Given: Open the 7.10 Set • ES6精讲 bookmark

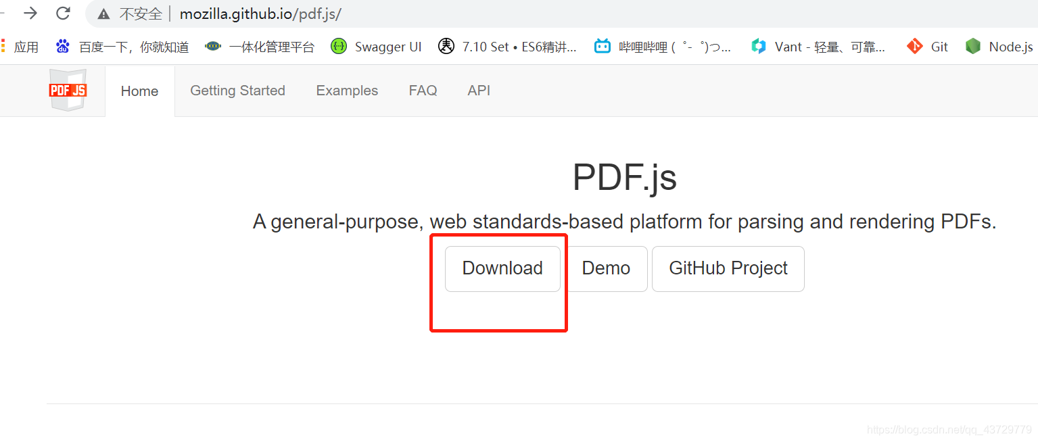Looking at the screenshot, I should (519, 47).
